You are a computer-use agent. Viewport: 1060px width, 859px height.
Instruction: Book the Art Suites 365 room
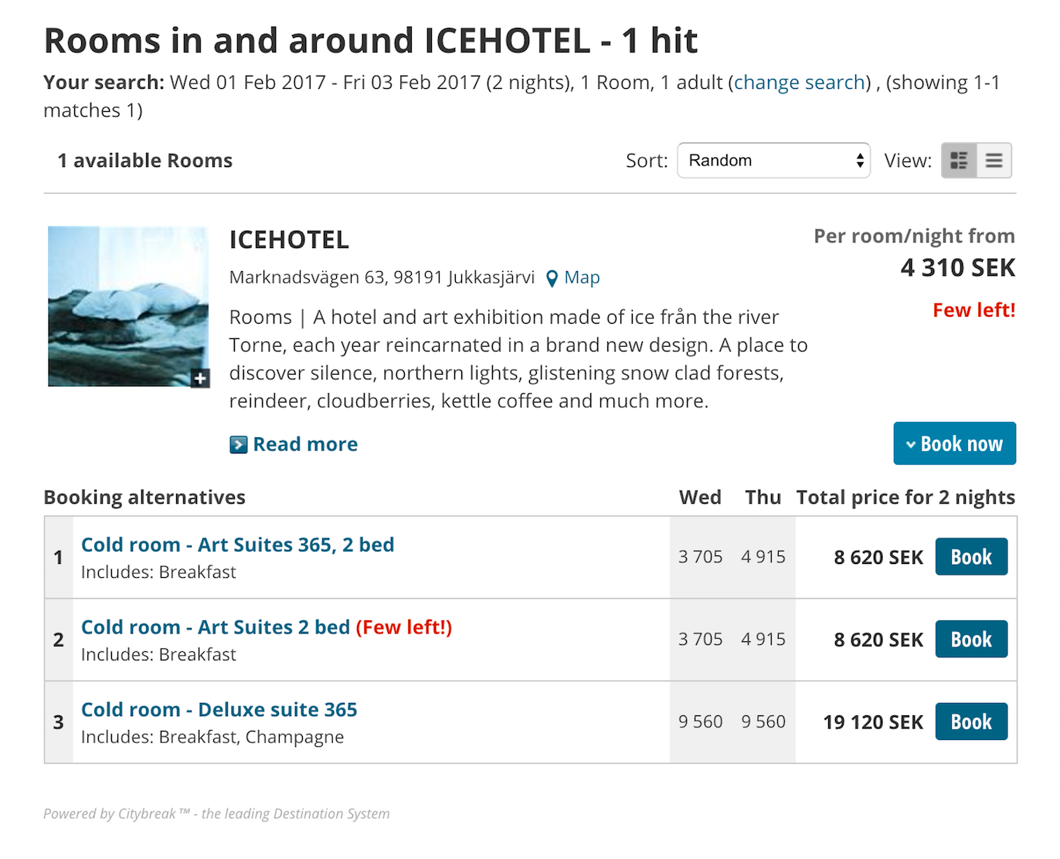970,557
